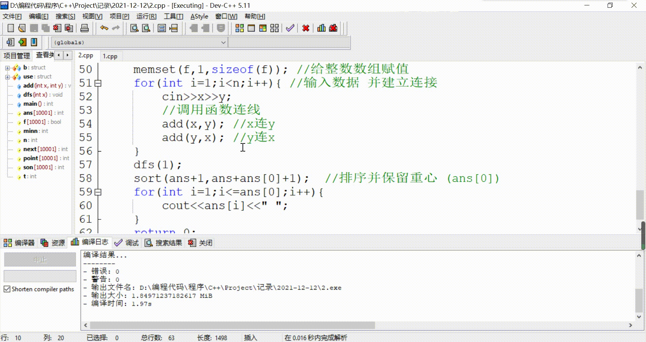Click the compile log horizontal scrollbar thumb

pyautogui.click(x=232, y=325)
